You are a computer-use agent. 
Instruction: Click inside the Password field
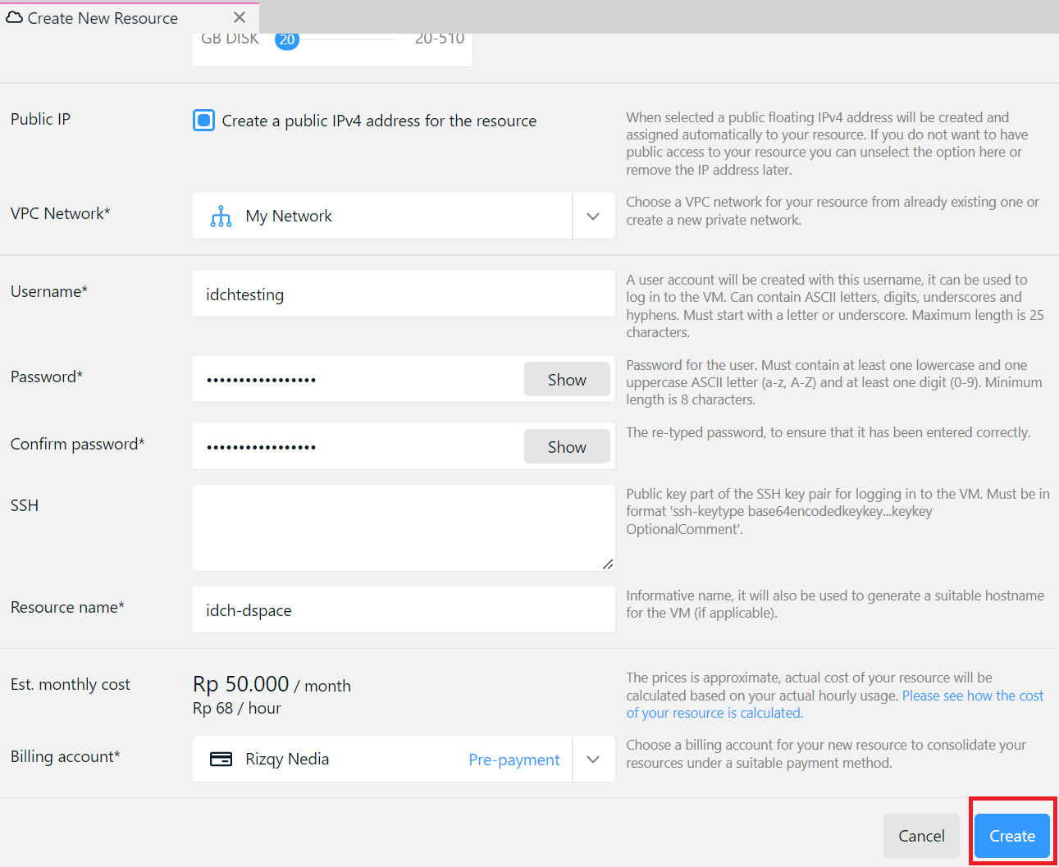[358, 380]
